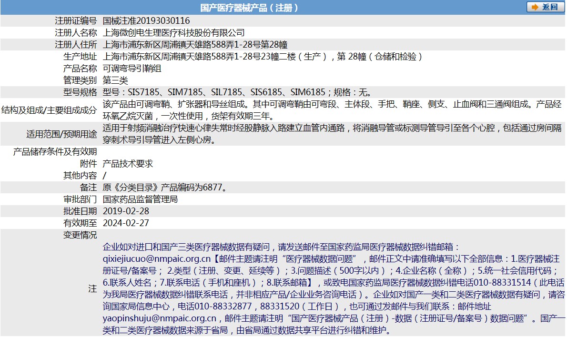
Task: Click the 其他内容 label
Action: click(x=80, y=176)
